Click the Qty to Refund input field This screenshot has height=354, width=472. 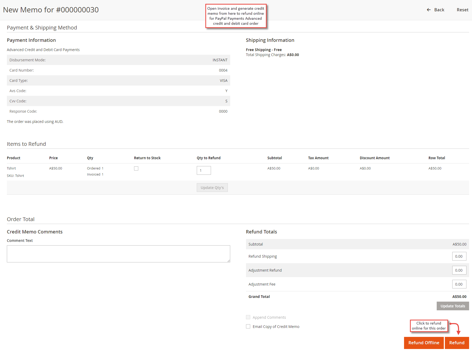(204, 171)
